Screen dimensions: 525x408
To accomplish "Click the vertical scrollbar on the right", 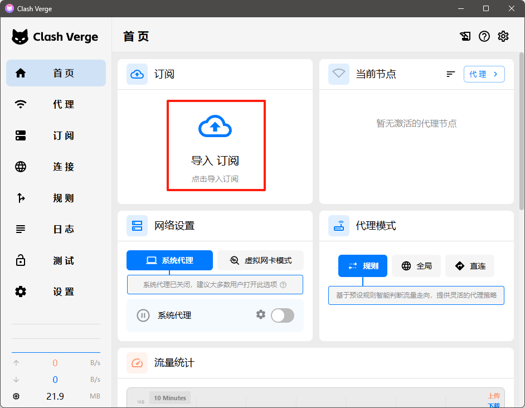I will coord(521,128).
